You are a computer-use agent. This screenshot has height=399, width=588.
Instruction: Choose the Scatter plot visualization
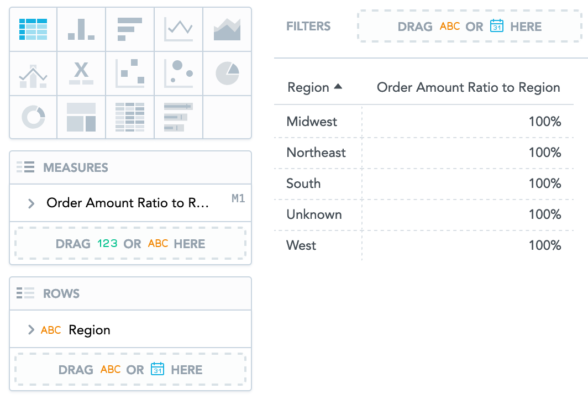(x=130, y=73)
